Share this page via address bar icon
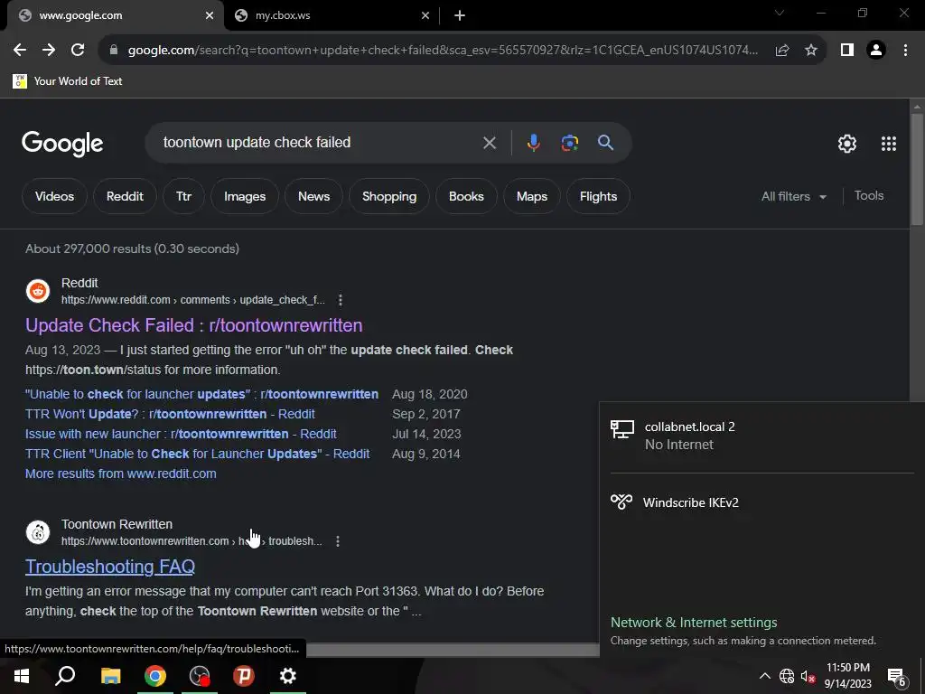The image size is (925, 694). (x=782, y=51)
